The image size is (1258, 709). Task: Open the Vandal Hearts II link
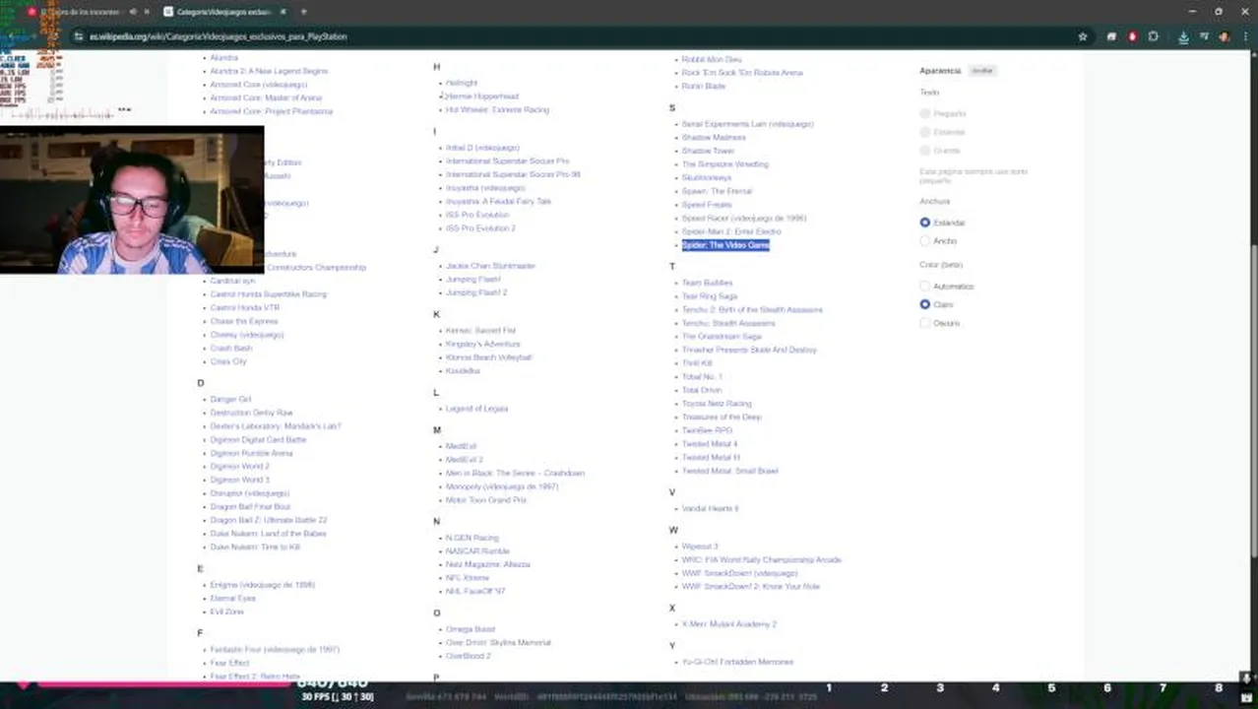pyautogui.click(x=710, y=509)
